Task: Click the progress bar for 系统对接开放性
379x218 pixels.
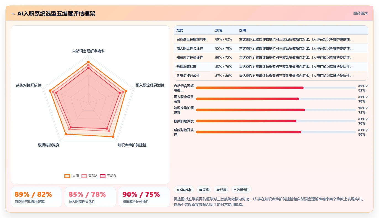Action: (276, 132)
